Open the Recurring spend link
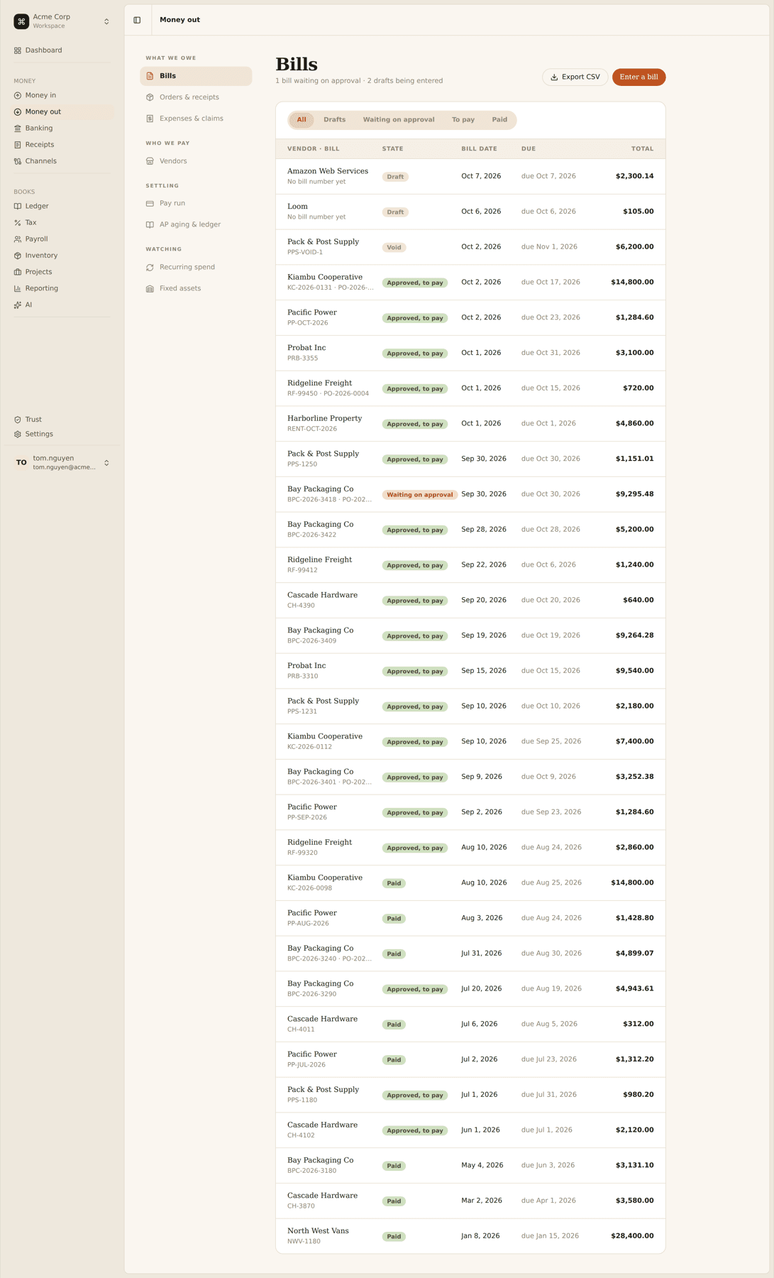This screenshot has width=774, height=1278. (x=196, y=268)
